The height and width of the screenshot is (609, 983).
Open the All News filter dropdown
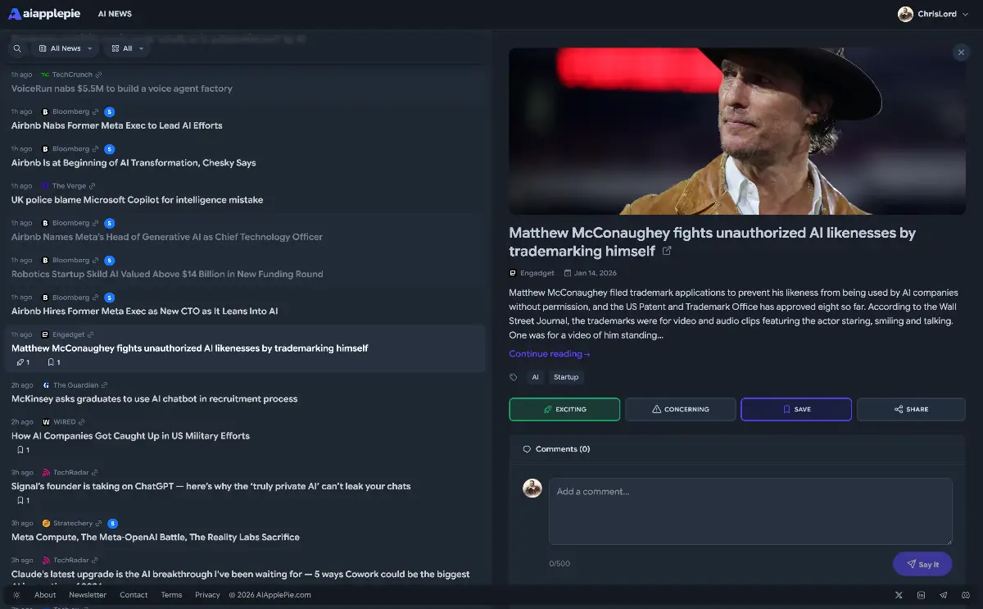click(66, 48)
